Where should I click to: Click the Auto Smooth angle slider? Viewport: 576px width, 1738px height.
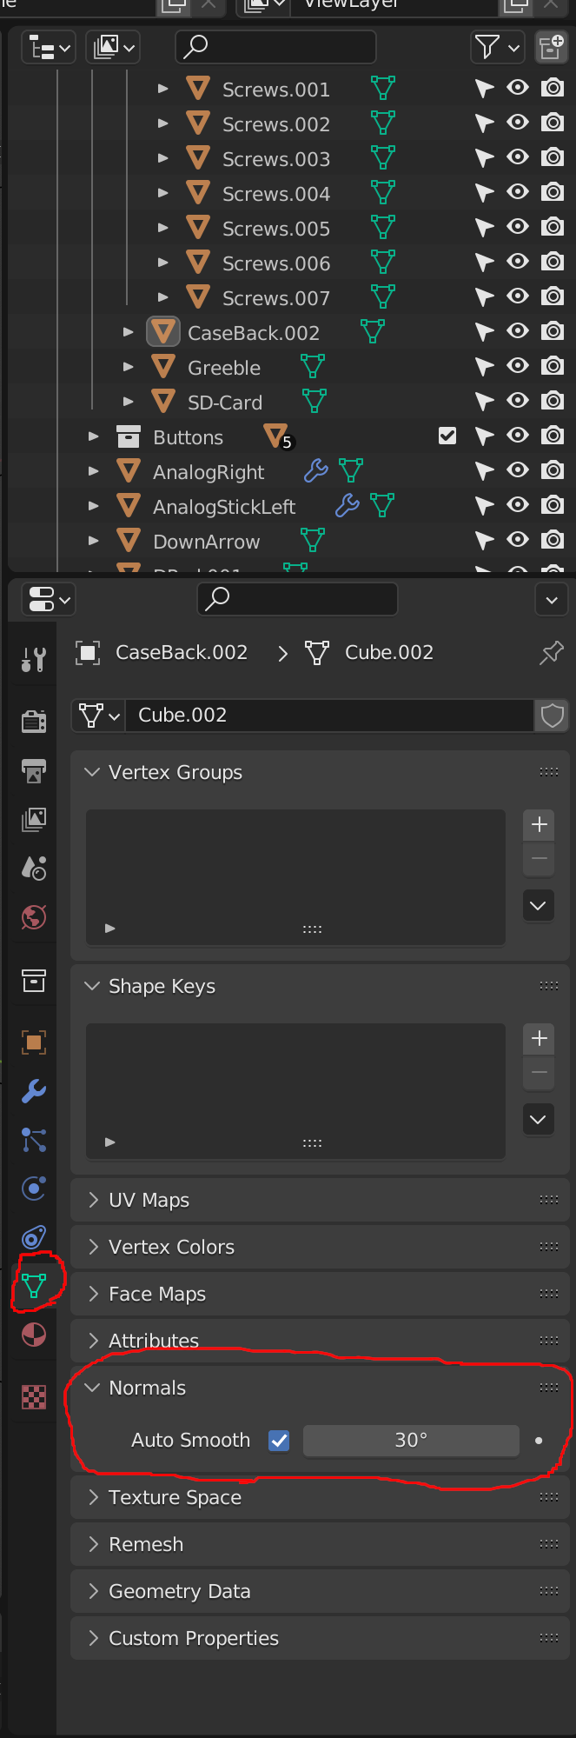411,1441
